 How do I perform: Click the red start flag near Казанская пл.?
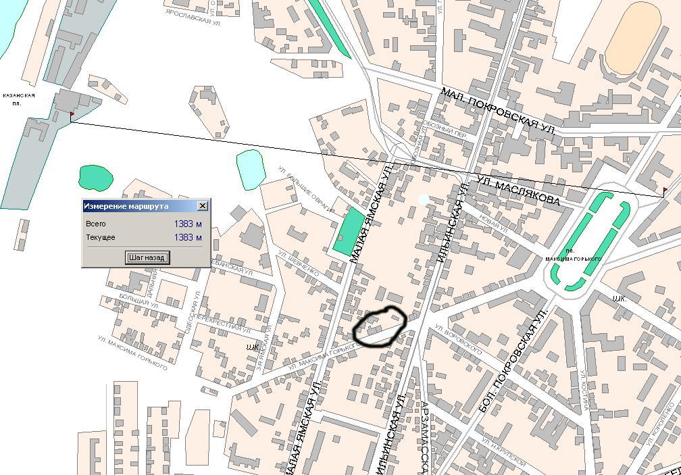72,116
